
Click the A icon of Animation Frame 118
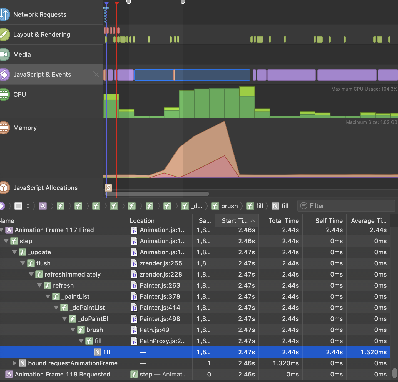tap(9, 374)
